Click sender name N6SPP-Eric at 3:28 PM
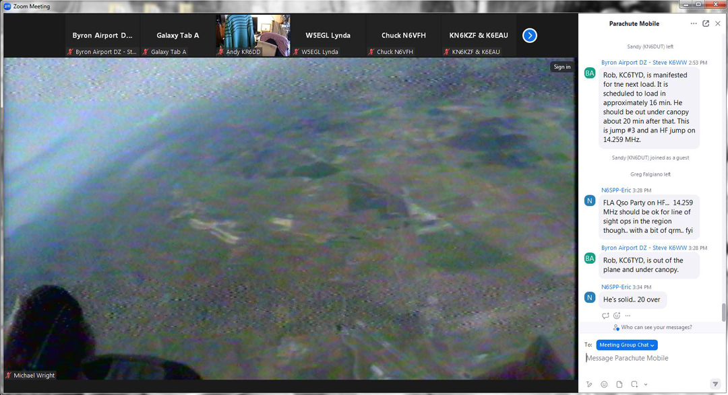The image size is (728, 395). pos(616,190)
